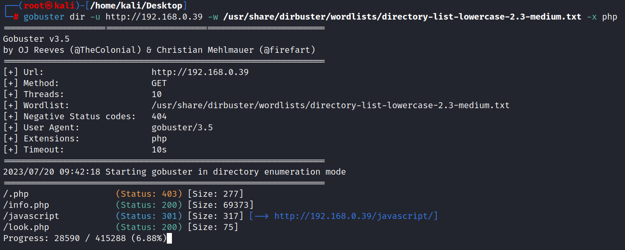Click the '[+] Url:' label

pyautogui.click(x=23, y=72)
